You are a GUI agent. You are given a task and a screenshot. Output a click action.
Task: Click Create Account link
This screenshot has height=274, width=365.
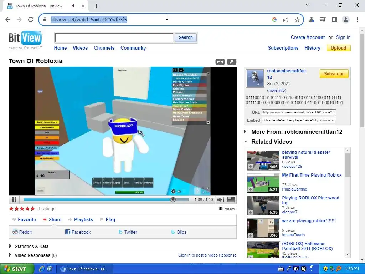pos(308,37)
